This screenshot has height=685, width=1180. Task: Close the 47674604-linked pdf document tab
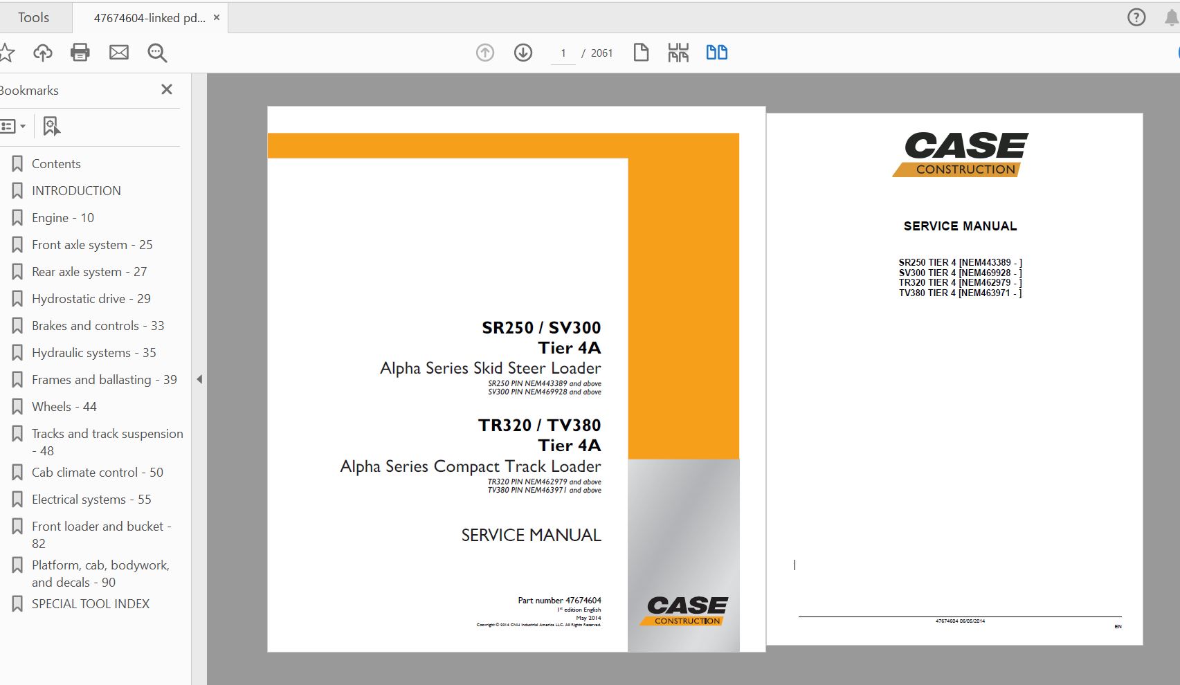pyautogui.click(x=217, y=17)
